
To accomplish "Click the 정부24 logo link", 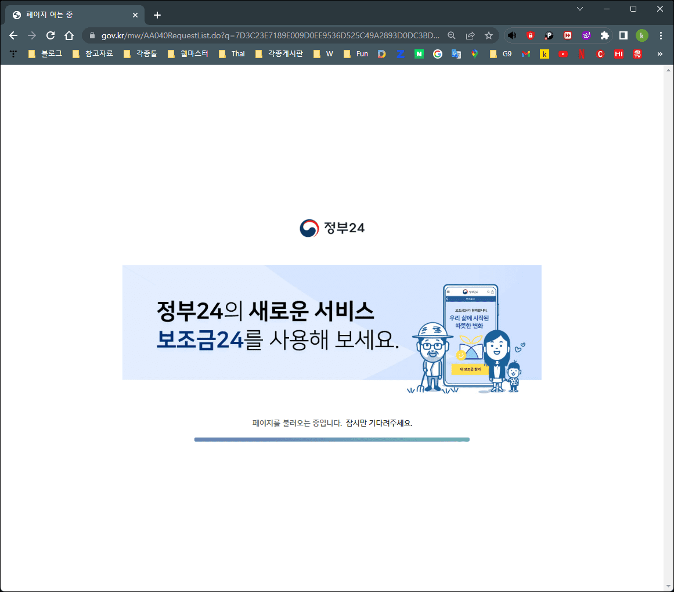I will 331,228.
